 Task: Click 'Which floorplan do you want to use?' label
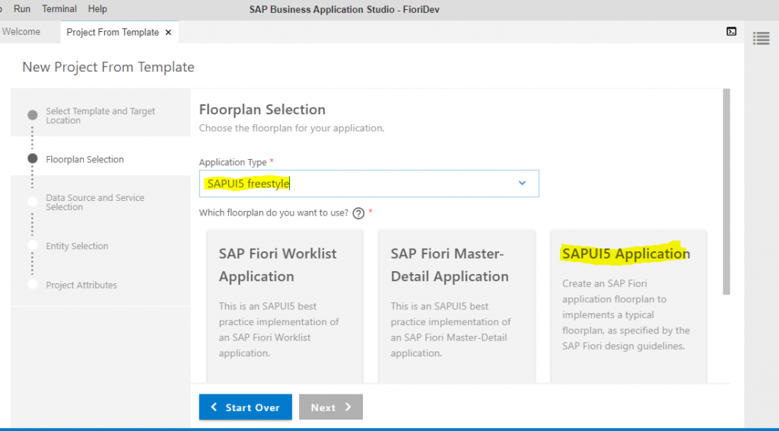pyautogui.click(x=273, y=212)
